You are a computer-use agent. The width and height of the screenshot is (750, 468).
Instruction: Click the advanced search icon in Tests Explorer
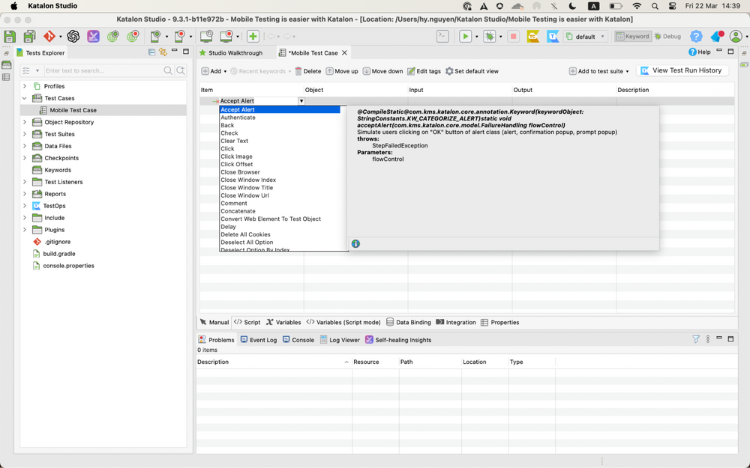pyautogui.click(x=181, y=70)
